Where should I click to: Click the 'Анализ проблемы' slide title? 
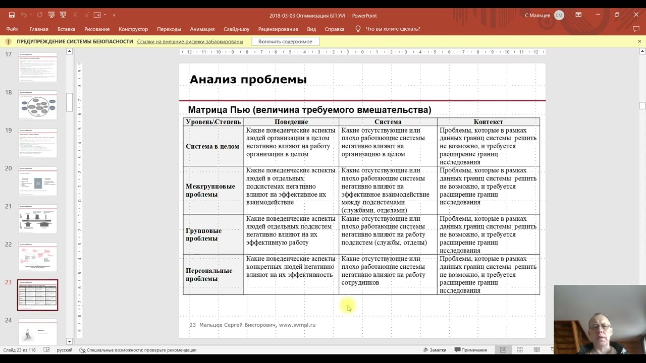248,80
